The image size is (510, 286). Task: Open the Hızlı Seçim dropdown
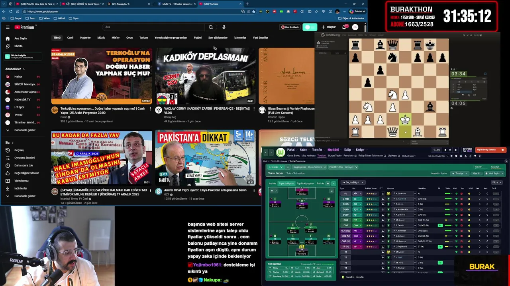tap(493, 173)
